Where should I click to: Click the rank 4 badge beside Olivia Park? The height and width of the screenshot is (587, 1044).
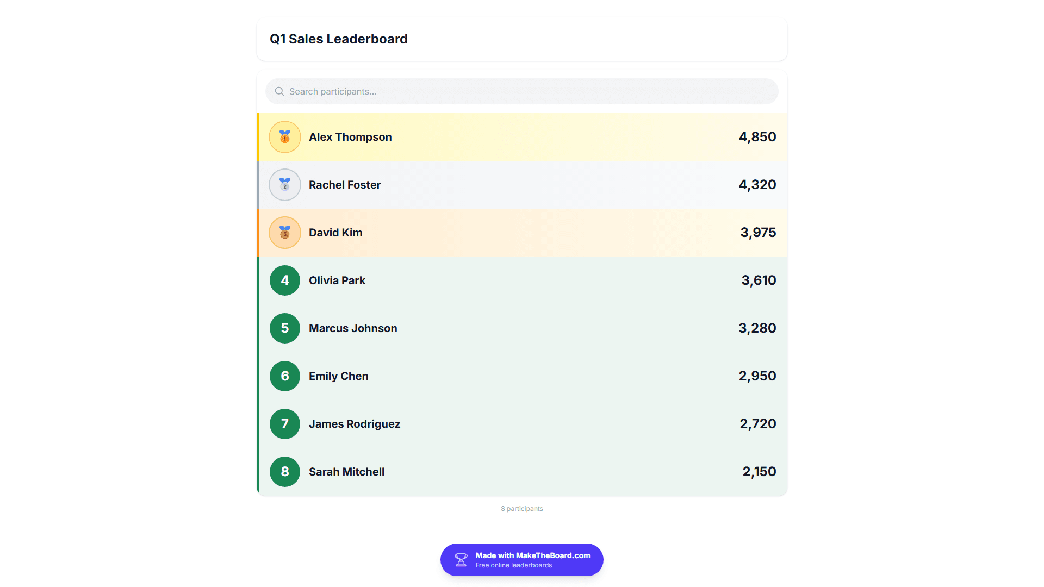285,280
